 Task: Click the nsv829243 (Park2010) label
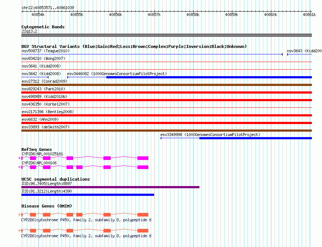pos(43,89)
